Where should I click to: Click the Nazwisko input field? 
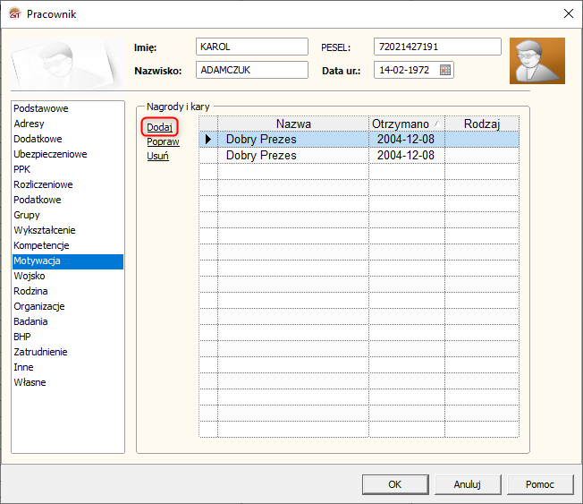click(252, 70)
